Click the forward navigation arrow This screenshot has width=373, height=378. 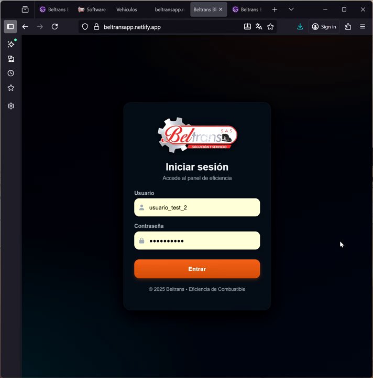(x=40, y=27)
